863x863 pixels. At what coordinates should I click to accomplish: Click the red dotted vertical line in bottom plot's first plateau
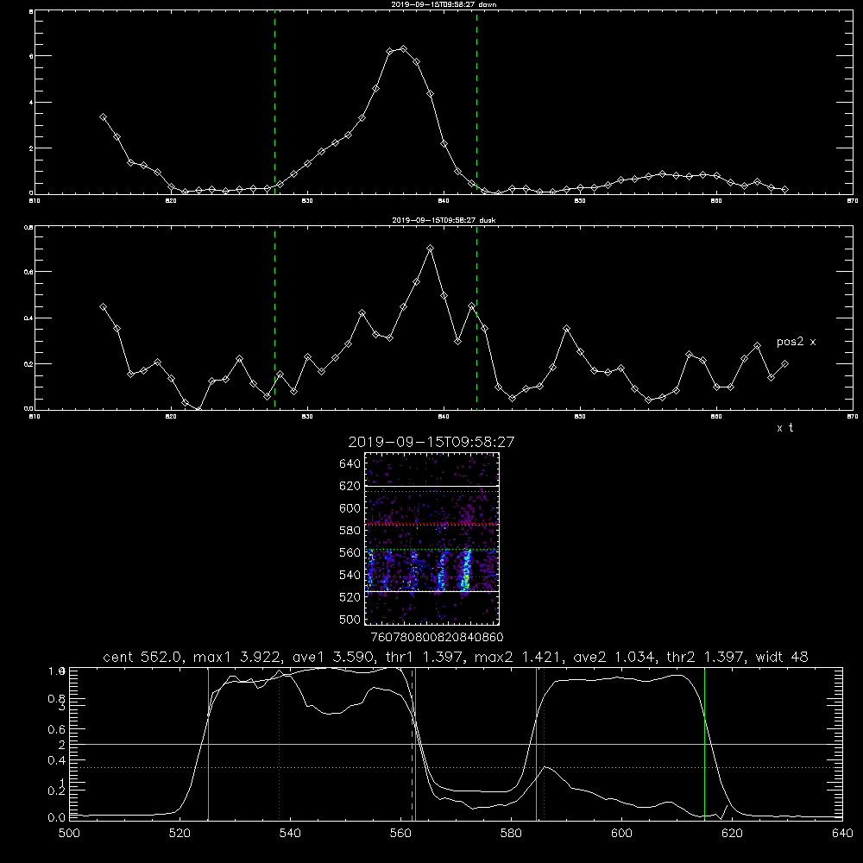(x=279, y=744)
